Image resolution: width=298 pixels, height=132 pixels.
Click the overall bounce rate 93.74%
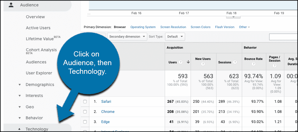(x=253, y=76)
